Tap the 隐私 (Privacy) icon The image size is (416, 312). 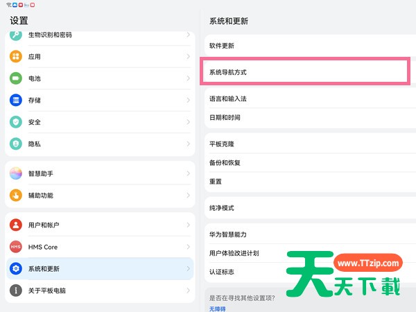click(x=16, y=144)
